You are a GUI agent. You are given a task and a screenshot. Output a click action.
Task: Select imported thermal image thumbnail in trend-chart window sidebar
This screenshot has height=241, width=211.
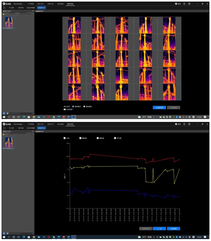[9, 142]
